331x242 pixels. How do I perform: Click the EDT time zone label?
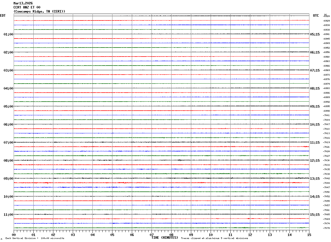pos(3,16)
